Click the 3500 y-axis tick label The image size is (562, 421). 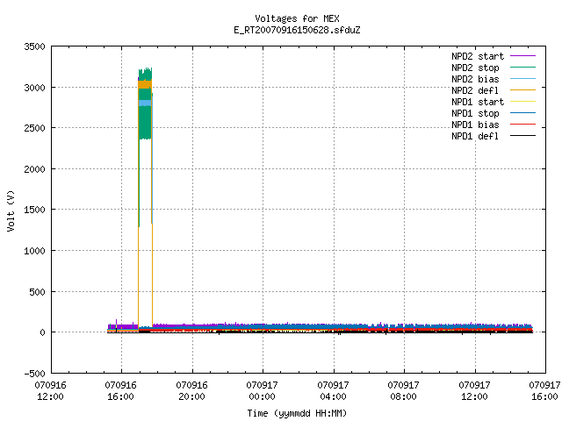[x=34, y=46]
